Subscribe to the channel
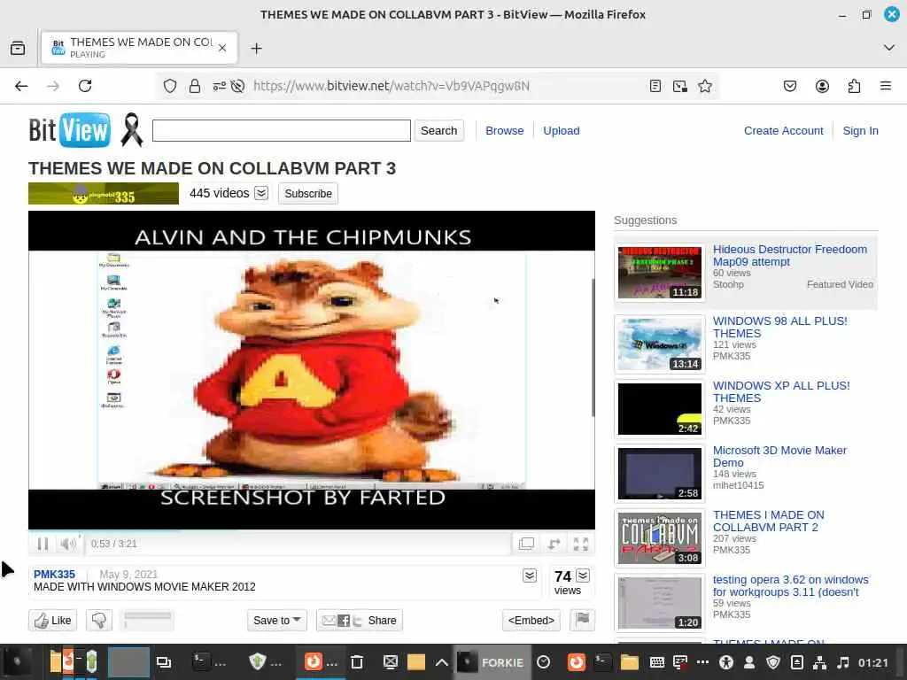Screen dimensions: 907x680 pyautogui.click(x=307, y=194)
